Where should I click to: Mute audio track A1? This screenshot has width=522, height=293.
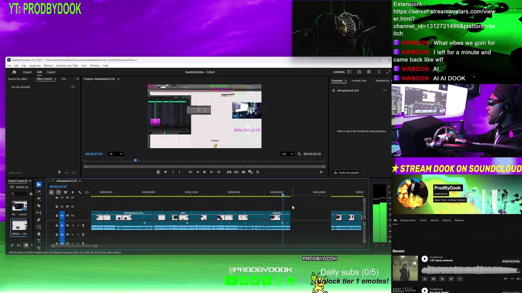pyautogui.click(x=73, y=225)
